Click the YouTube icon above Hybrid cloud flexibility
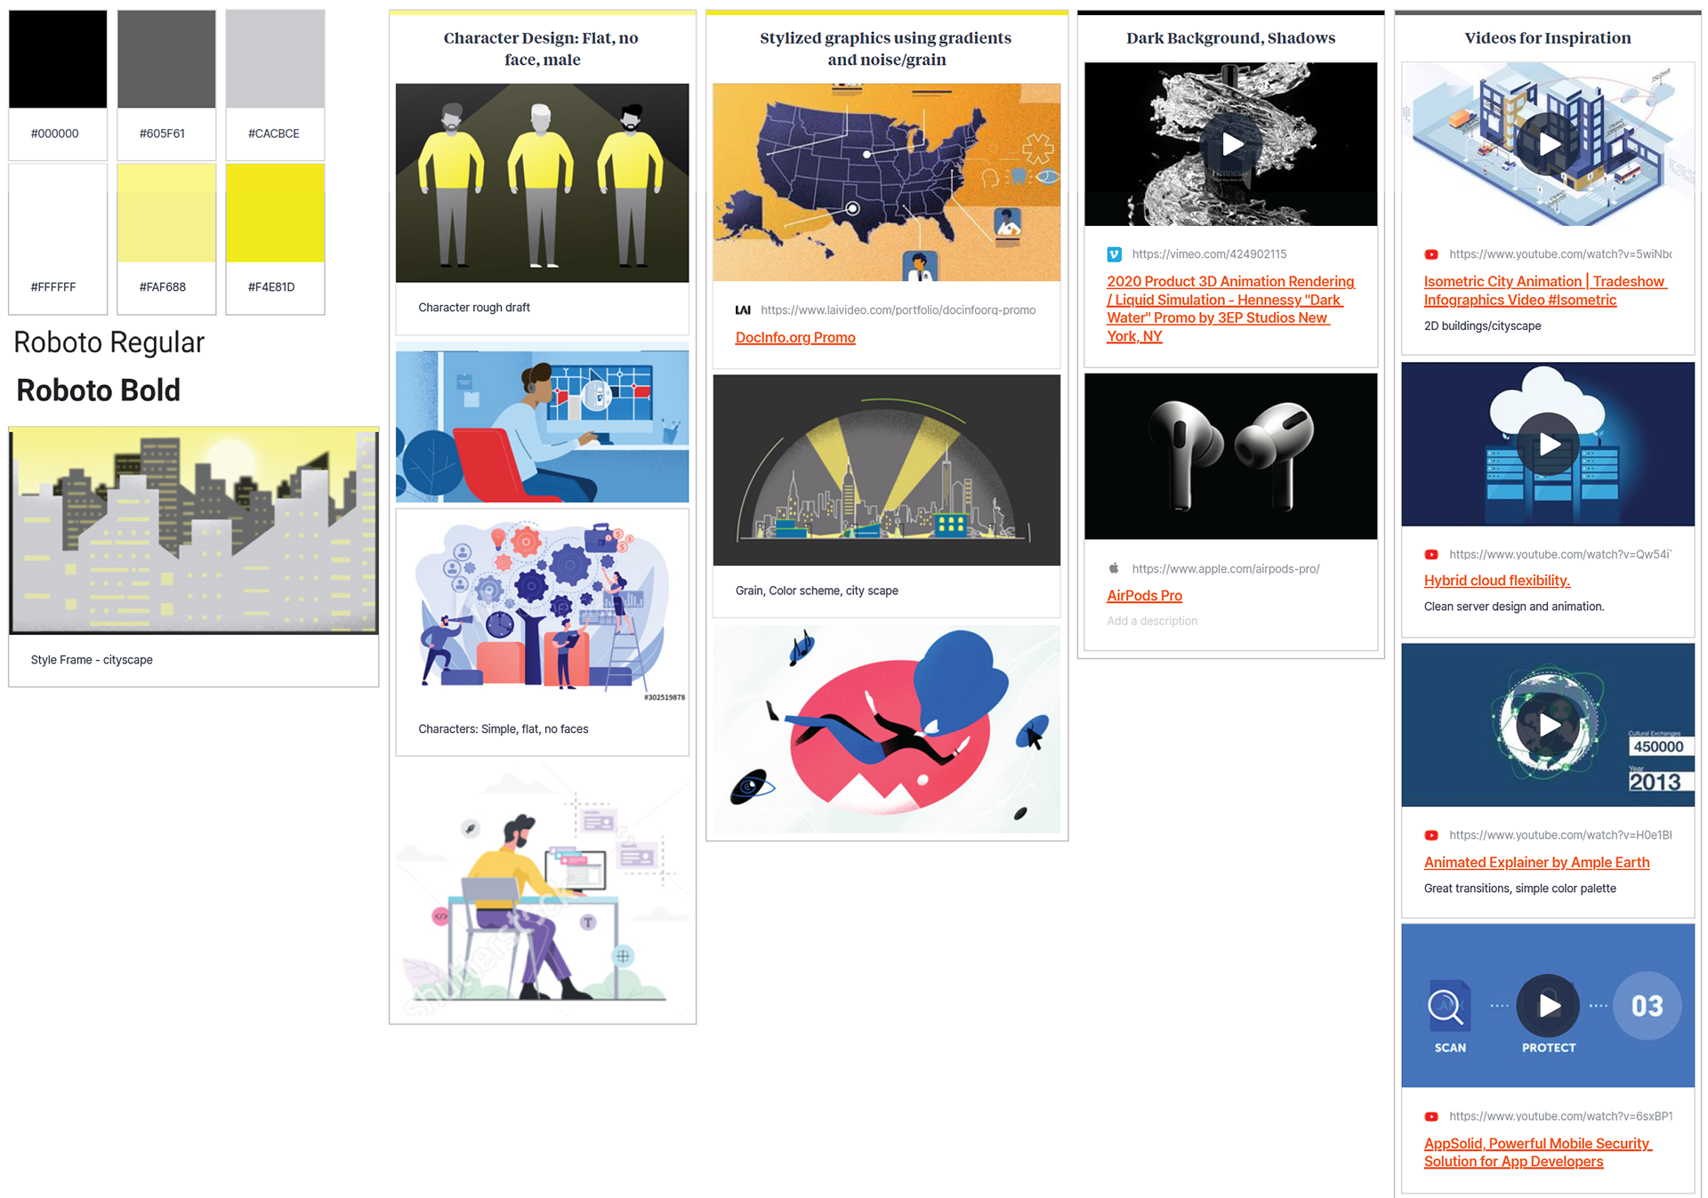The width and height of the screenshot is (1708, 1198). click(x=1431, y=554)
